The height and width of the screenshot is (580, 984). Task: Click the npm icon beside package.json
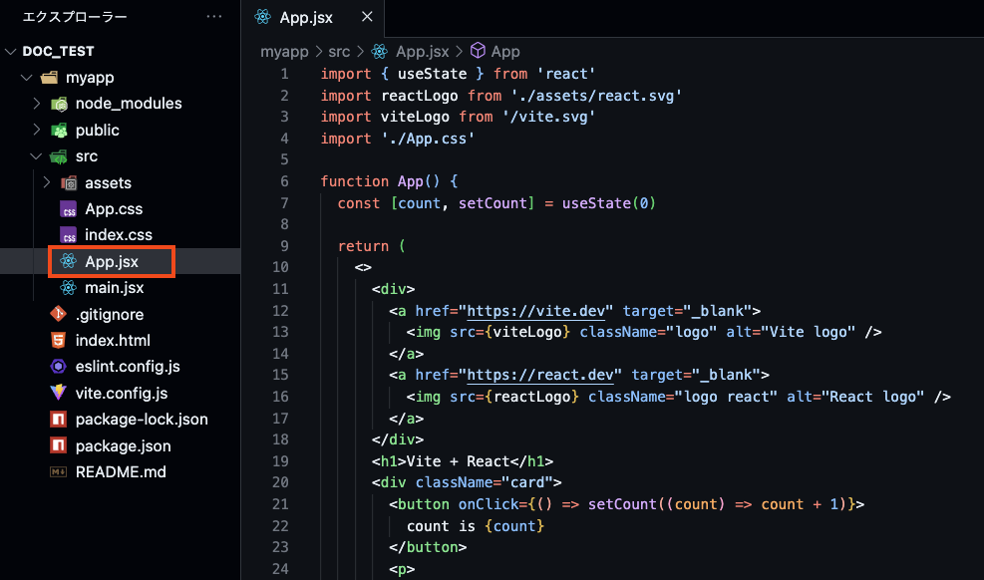pos(59,445)
